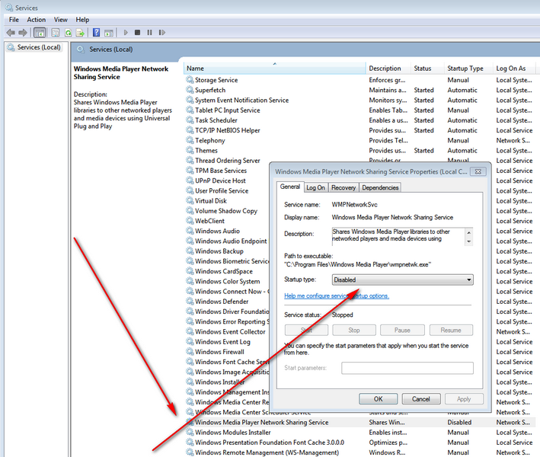Toggle the Show/Hide Action Pane icon

pyautogui.click(x=109, y=33)
